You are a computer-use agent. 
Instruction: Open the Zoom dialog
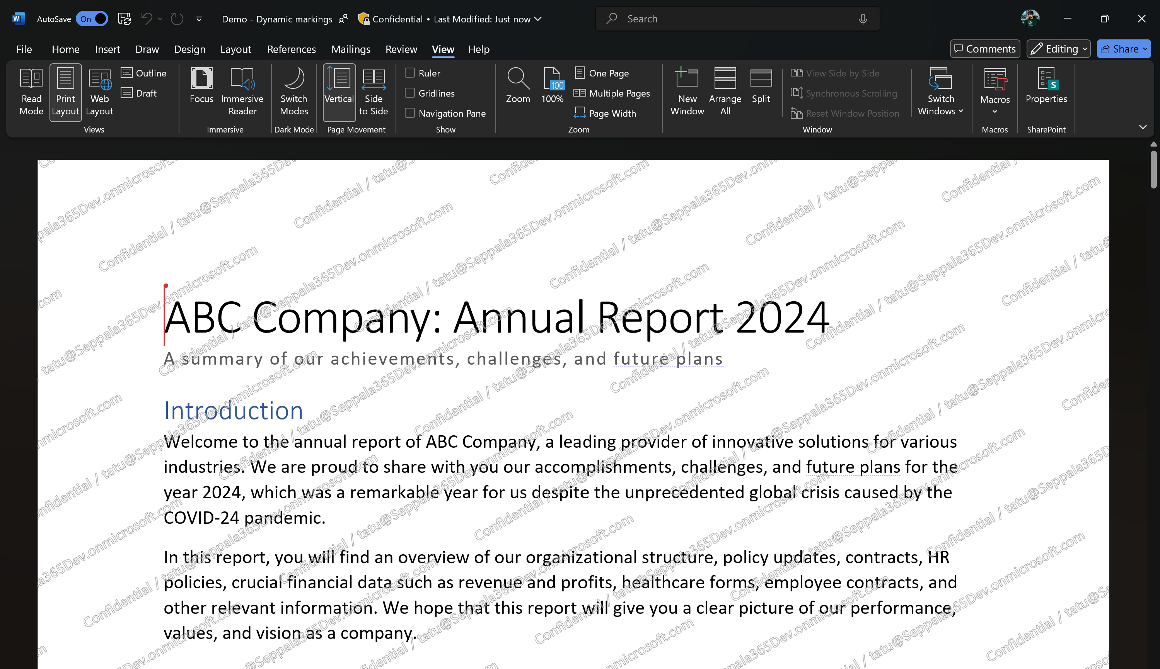coord(517,87)
